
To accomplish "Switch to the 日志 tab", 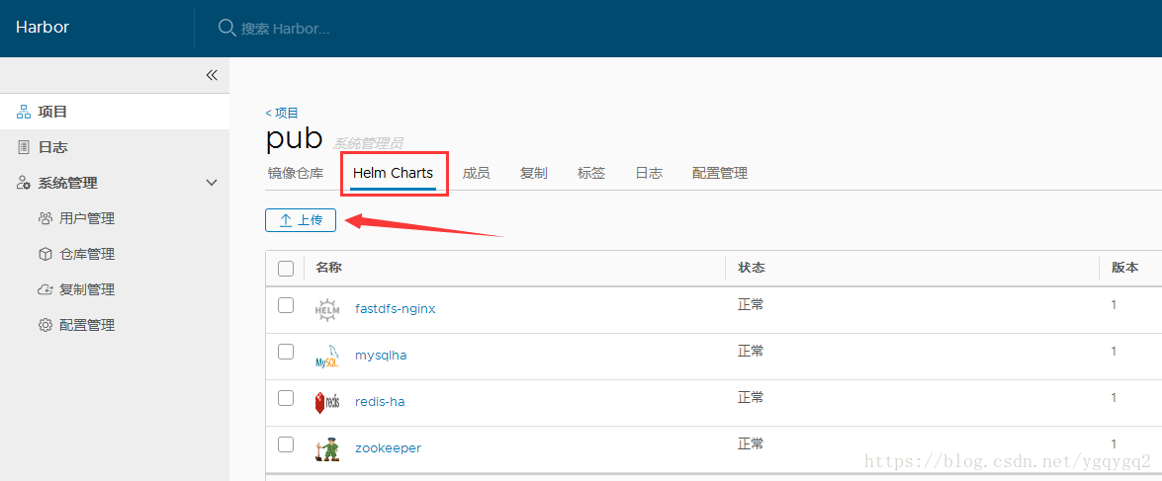I will [x=649, y=173].
